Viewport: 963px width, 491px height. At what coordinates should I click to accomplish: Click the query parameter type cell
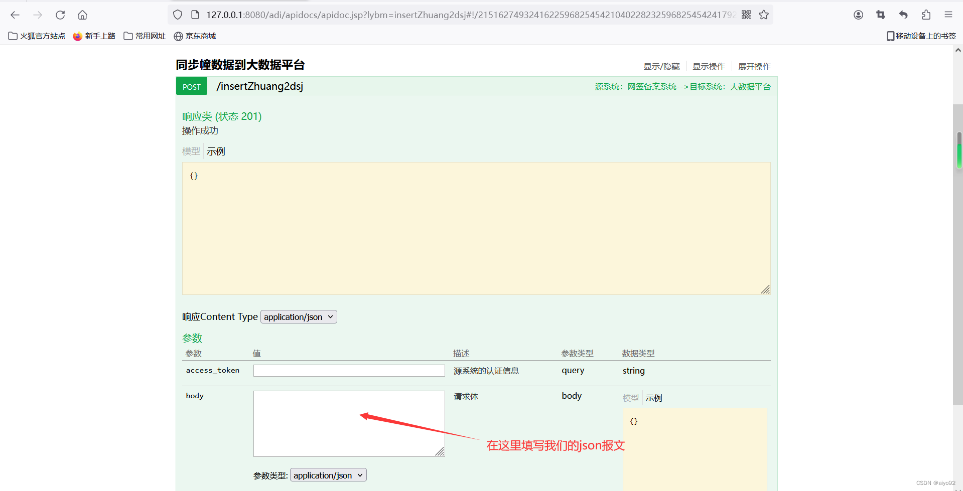[x=573, y=371]
